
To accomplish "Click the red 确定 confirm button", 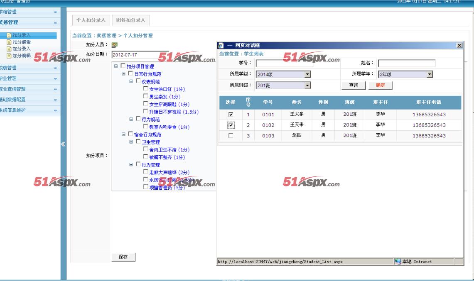I will (380, 85).
